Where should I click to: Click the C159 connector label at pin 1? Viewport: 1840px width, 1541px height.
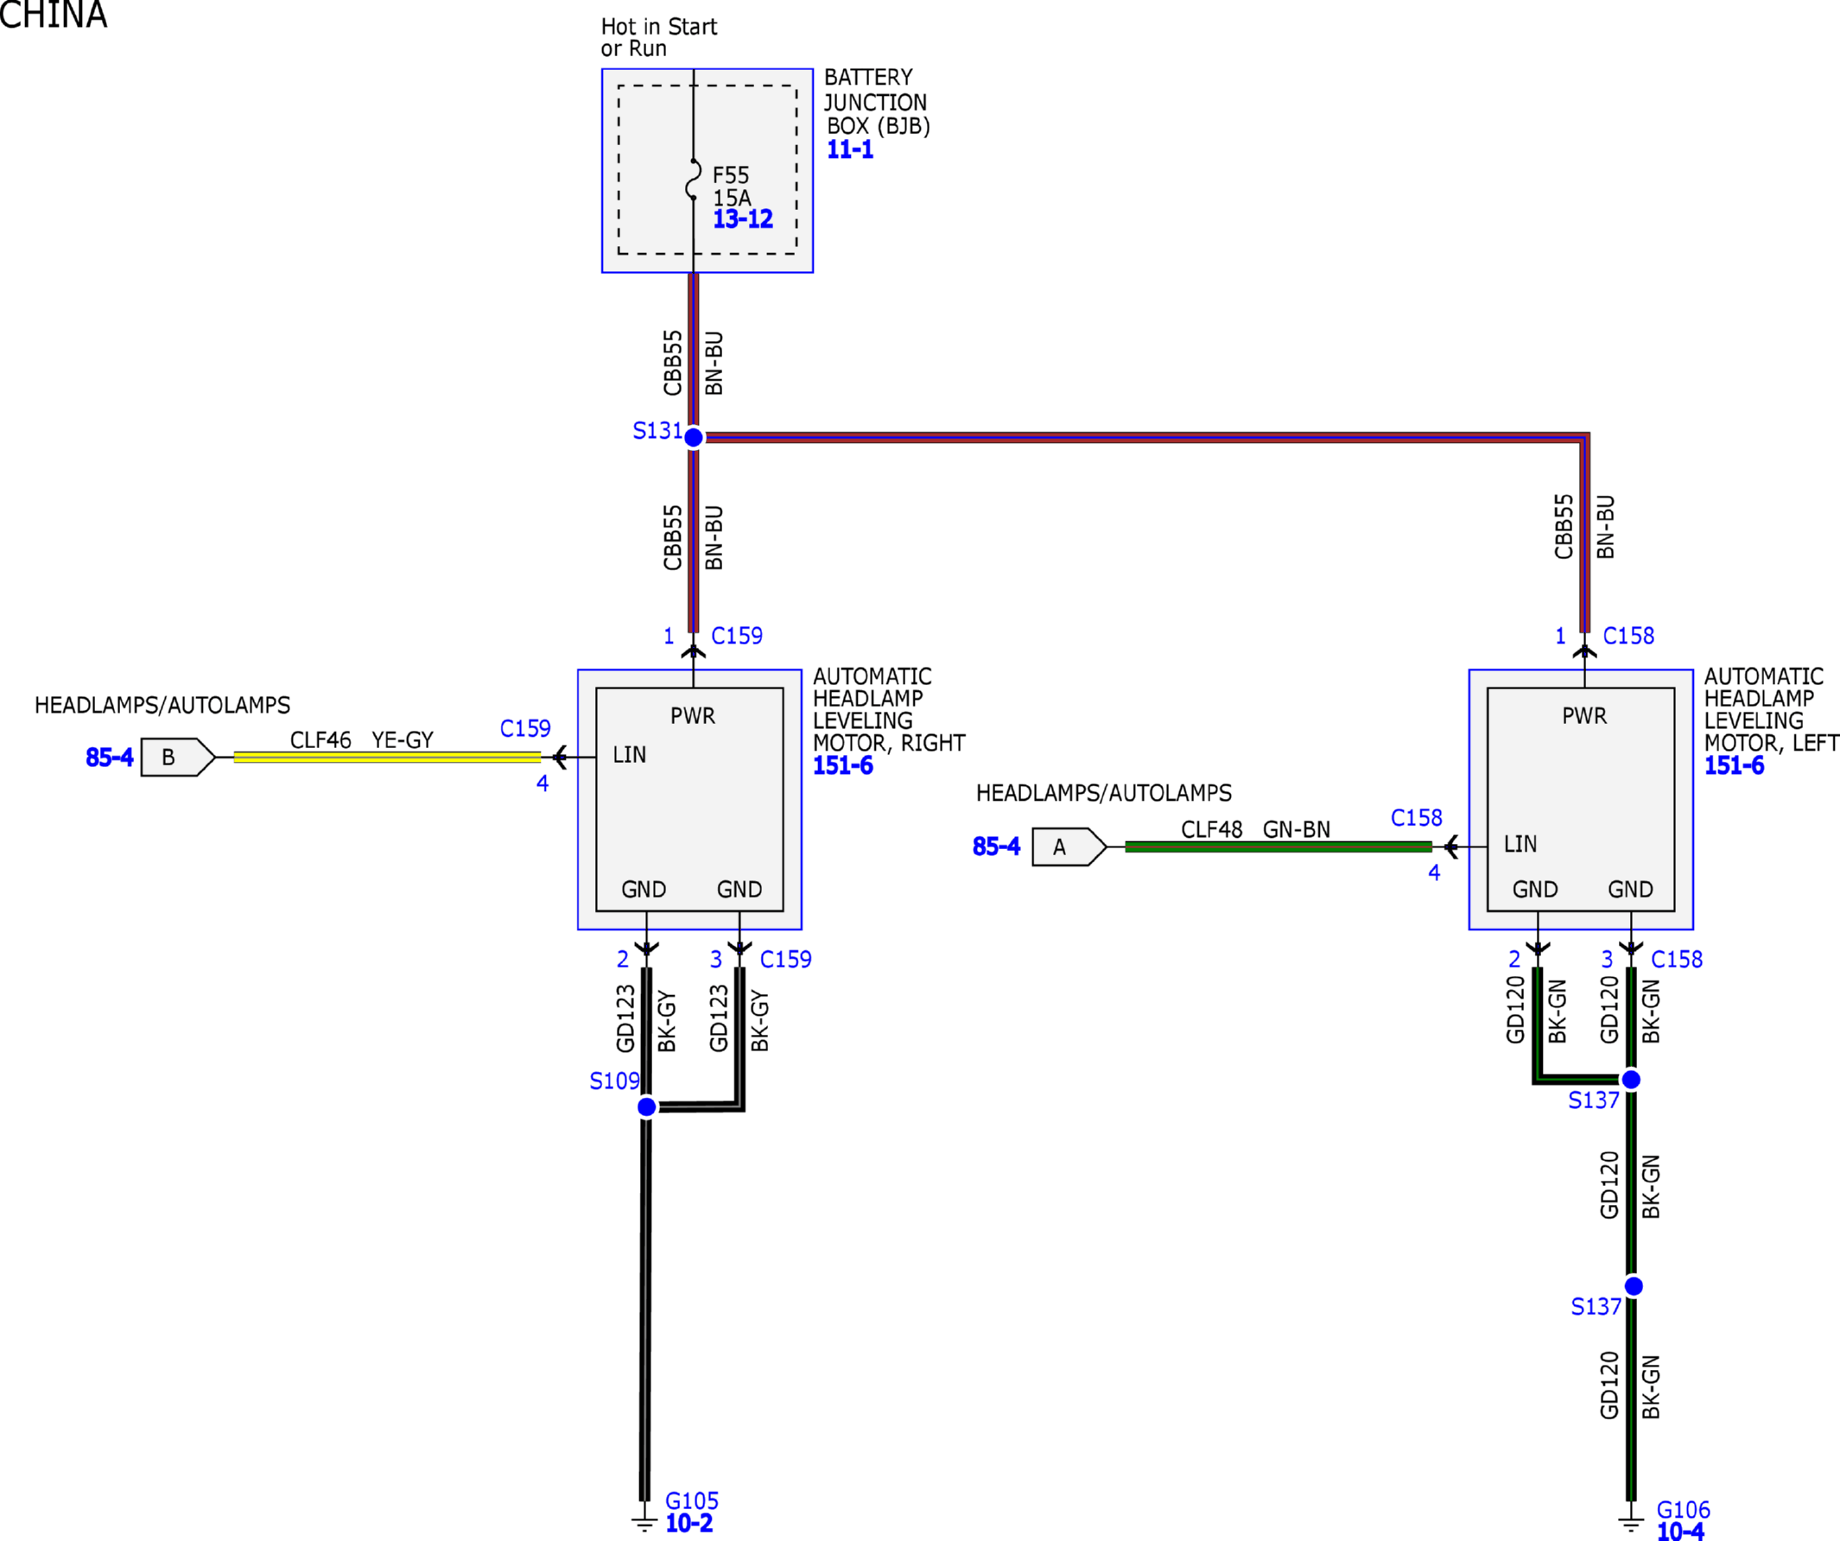(737, 636)
